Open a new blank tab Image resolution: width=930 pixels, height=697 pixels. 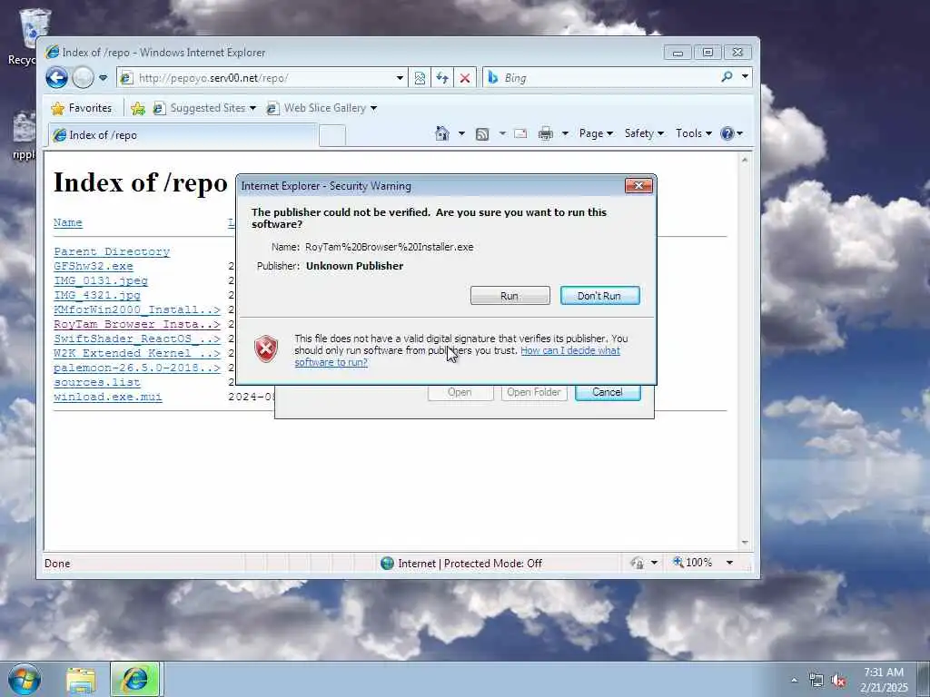point(332,135)
